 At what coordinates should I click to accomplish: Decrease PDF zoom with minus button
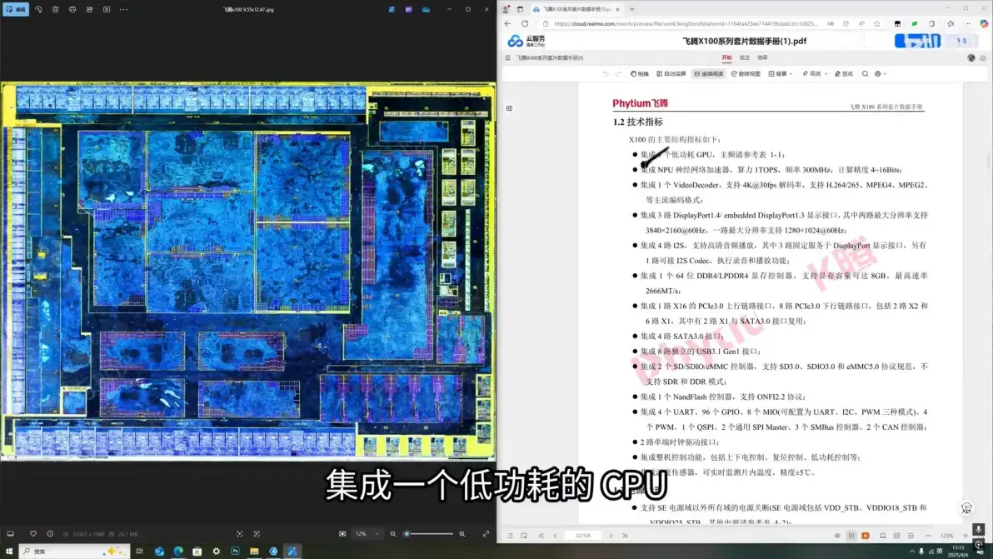click(x=928, y=536)
